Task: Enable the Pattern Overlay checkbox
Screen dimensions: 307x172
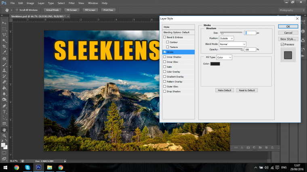Action: pyautogui.click(x=165, y=81)
